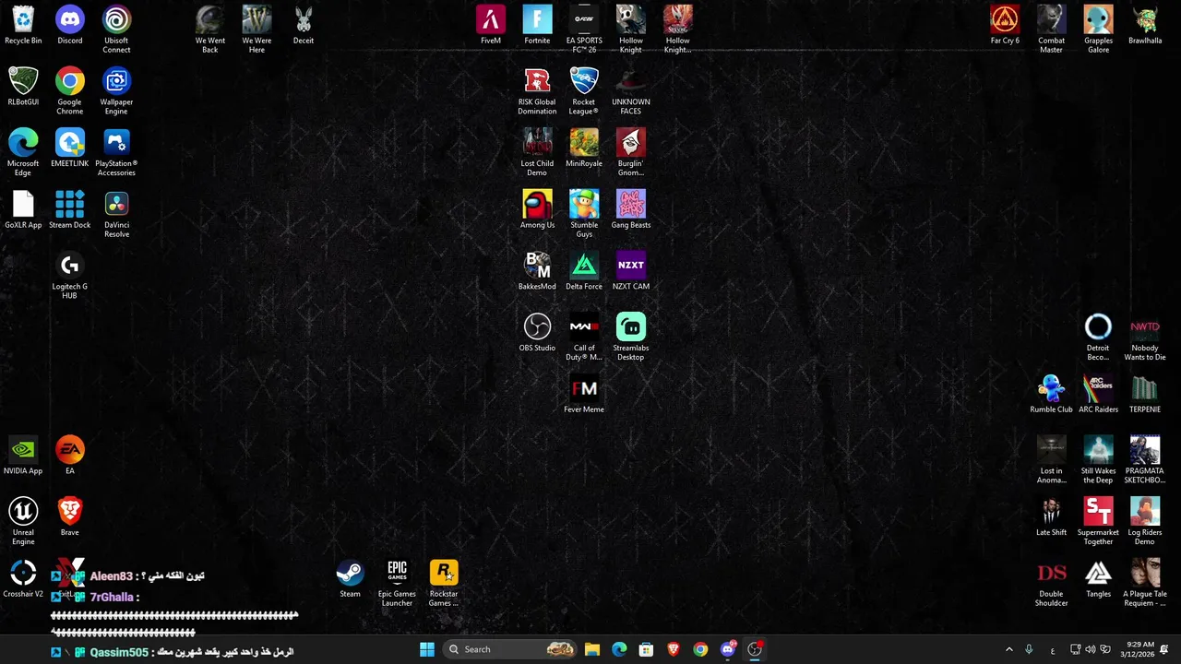Viewport: 1181px width, 664px height.
Task: Open Fortnite desktop shortcut
Action: click(x=537, y=26)
